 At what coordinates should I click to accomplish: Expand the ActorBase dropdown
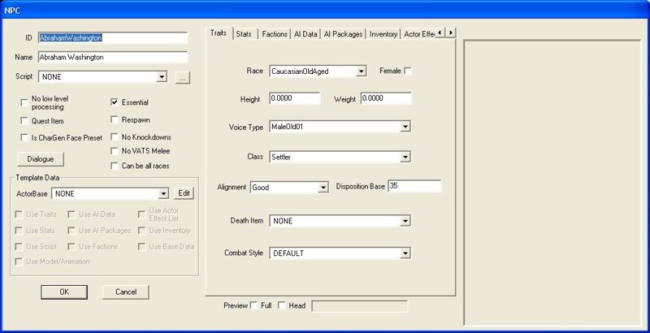(164, 193)
